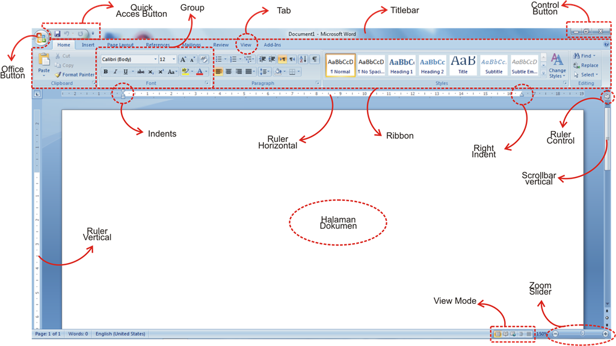This screenshot has height=346, width=616.
Task: Open the Font dialog launcher
Action: pyautogui.click(x=207, y=84)
